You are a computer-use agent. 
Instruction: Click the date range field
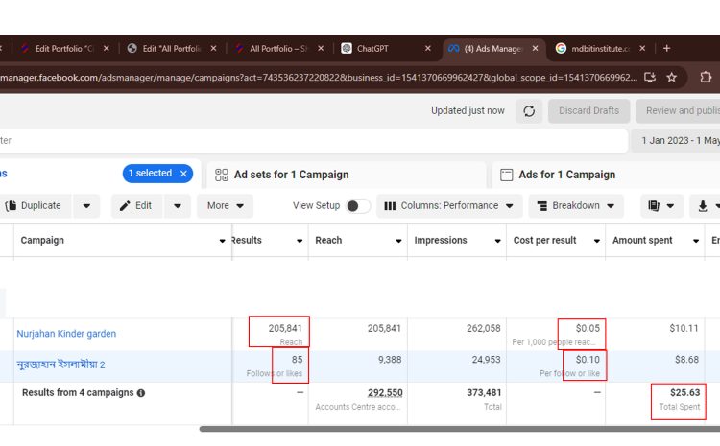coord(680,141)
